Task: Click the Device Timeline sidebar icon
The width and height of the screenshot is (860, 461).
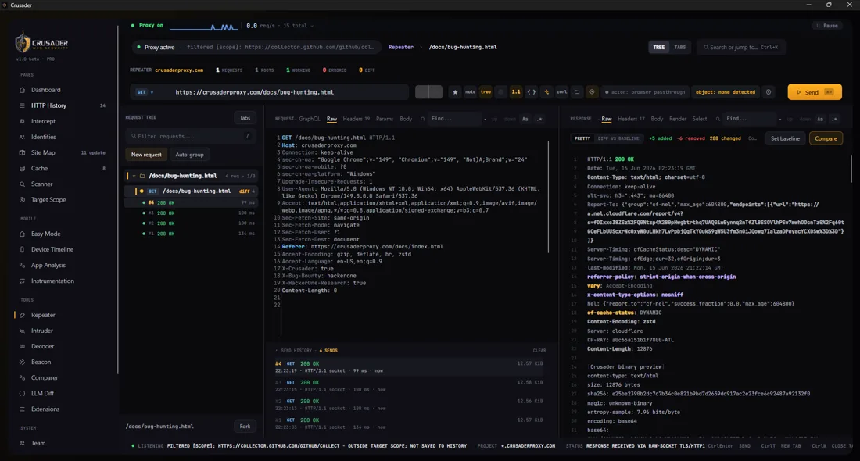Action: pyautogui.click(x=23, y=249)
